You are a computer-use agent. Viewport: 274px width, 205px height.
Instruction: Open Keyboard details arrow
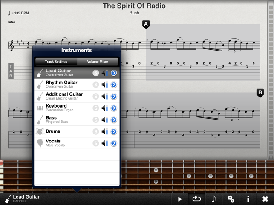(114, 108)
